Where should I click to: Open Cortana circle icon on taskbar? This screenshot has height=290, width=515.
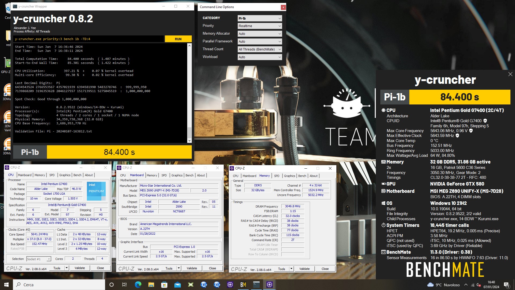pos(112,285)
